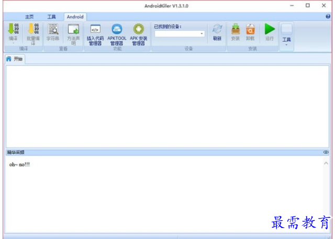Expand the arrow under 编译 button
The image size is (335, 239).
tap(13, 43)
